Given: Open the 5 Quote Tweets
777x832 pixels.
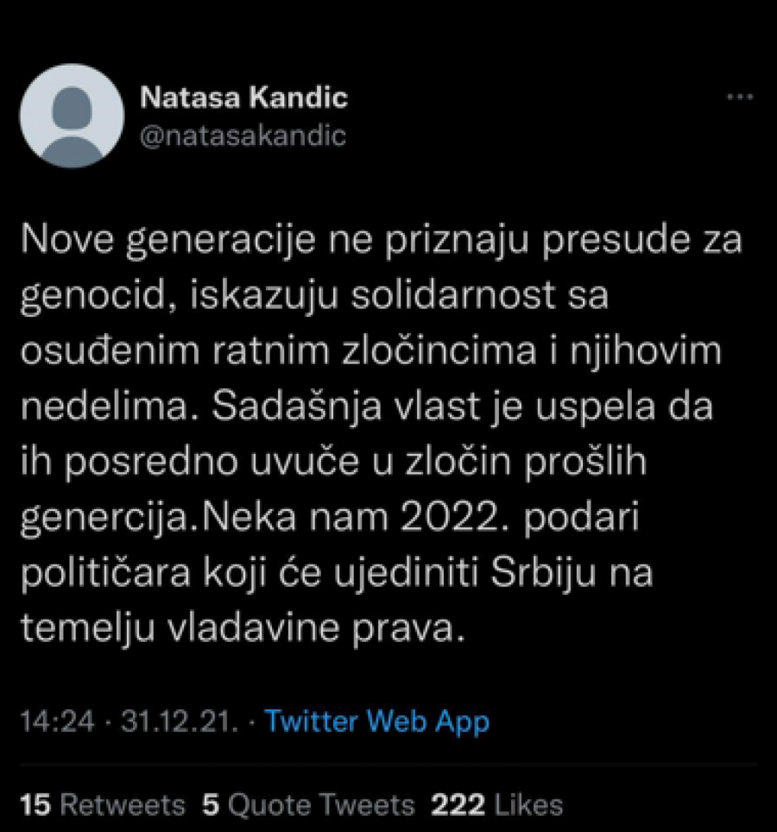Looking at the screenshot, I should (306, 803).
